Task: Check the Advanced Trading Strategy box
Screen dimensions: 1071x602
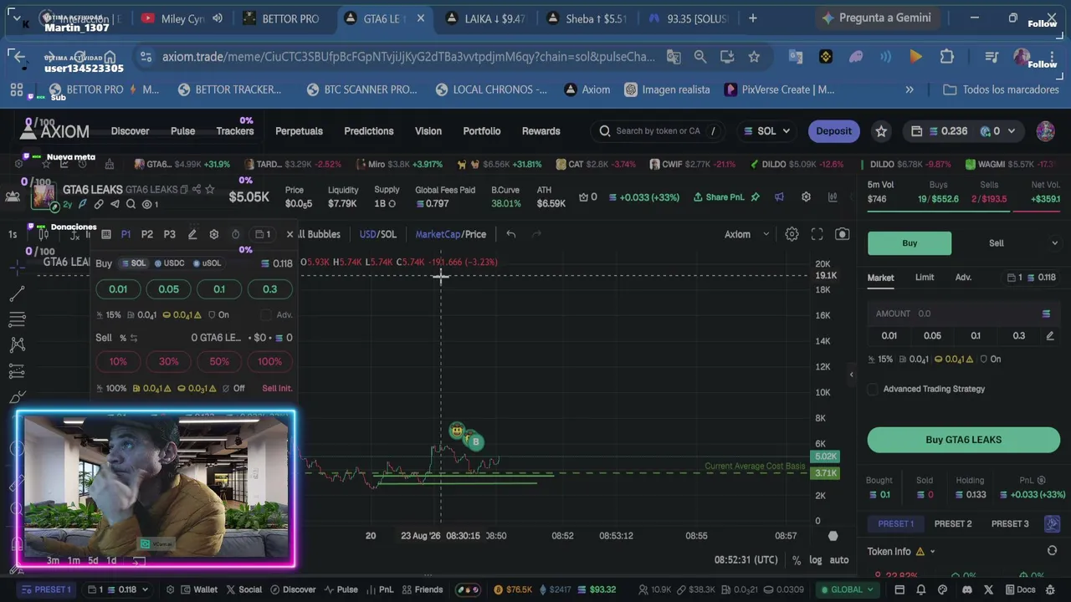Action: (x=873, y=389)
